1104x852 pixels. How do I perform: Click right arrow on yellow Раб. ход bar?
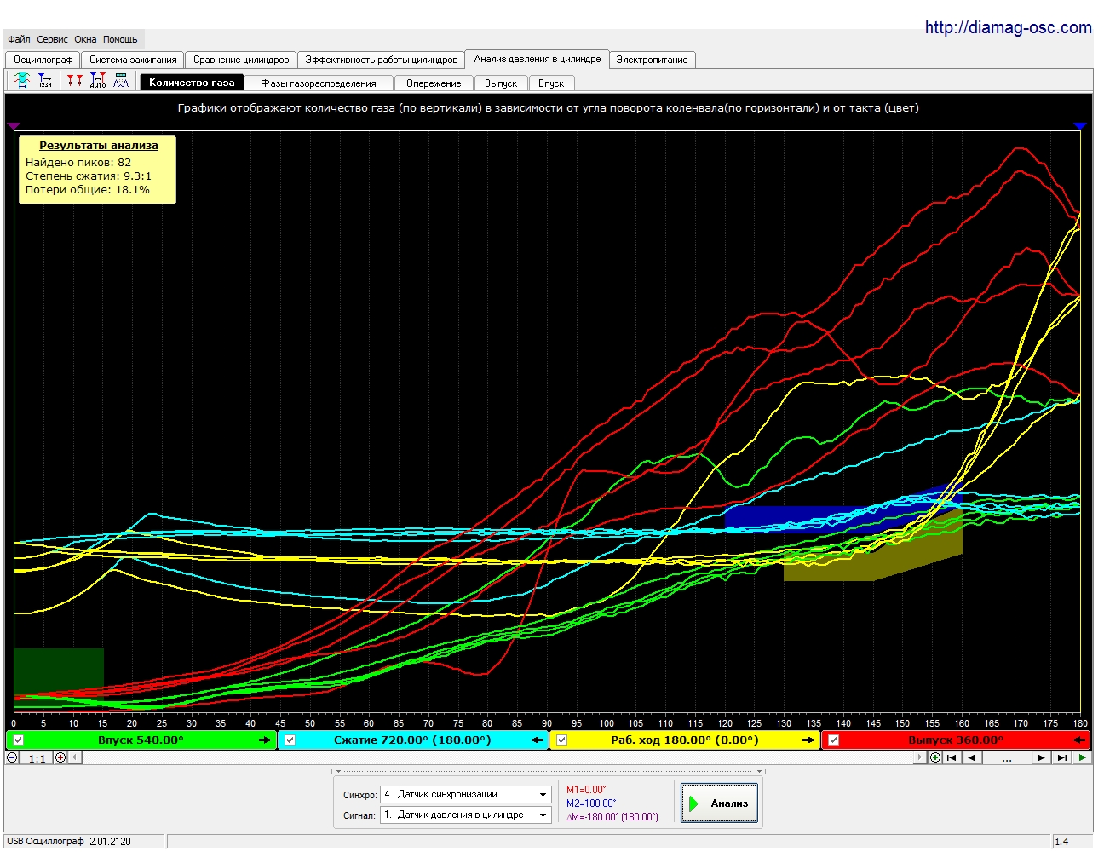808,740
